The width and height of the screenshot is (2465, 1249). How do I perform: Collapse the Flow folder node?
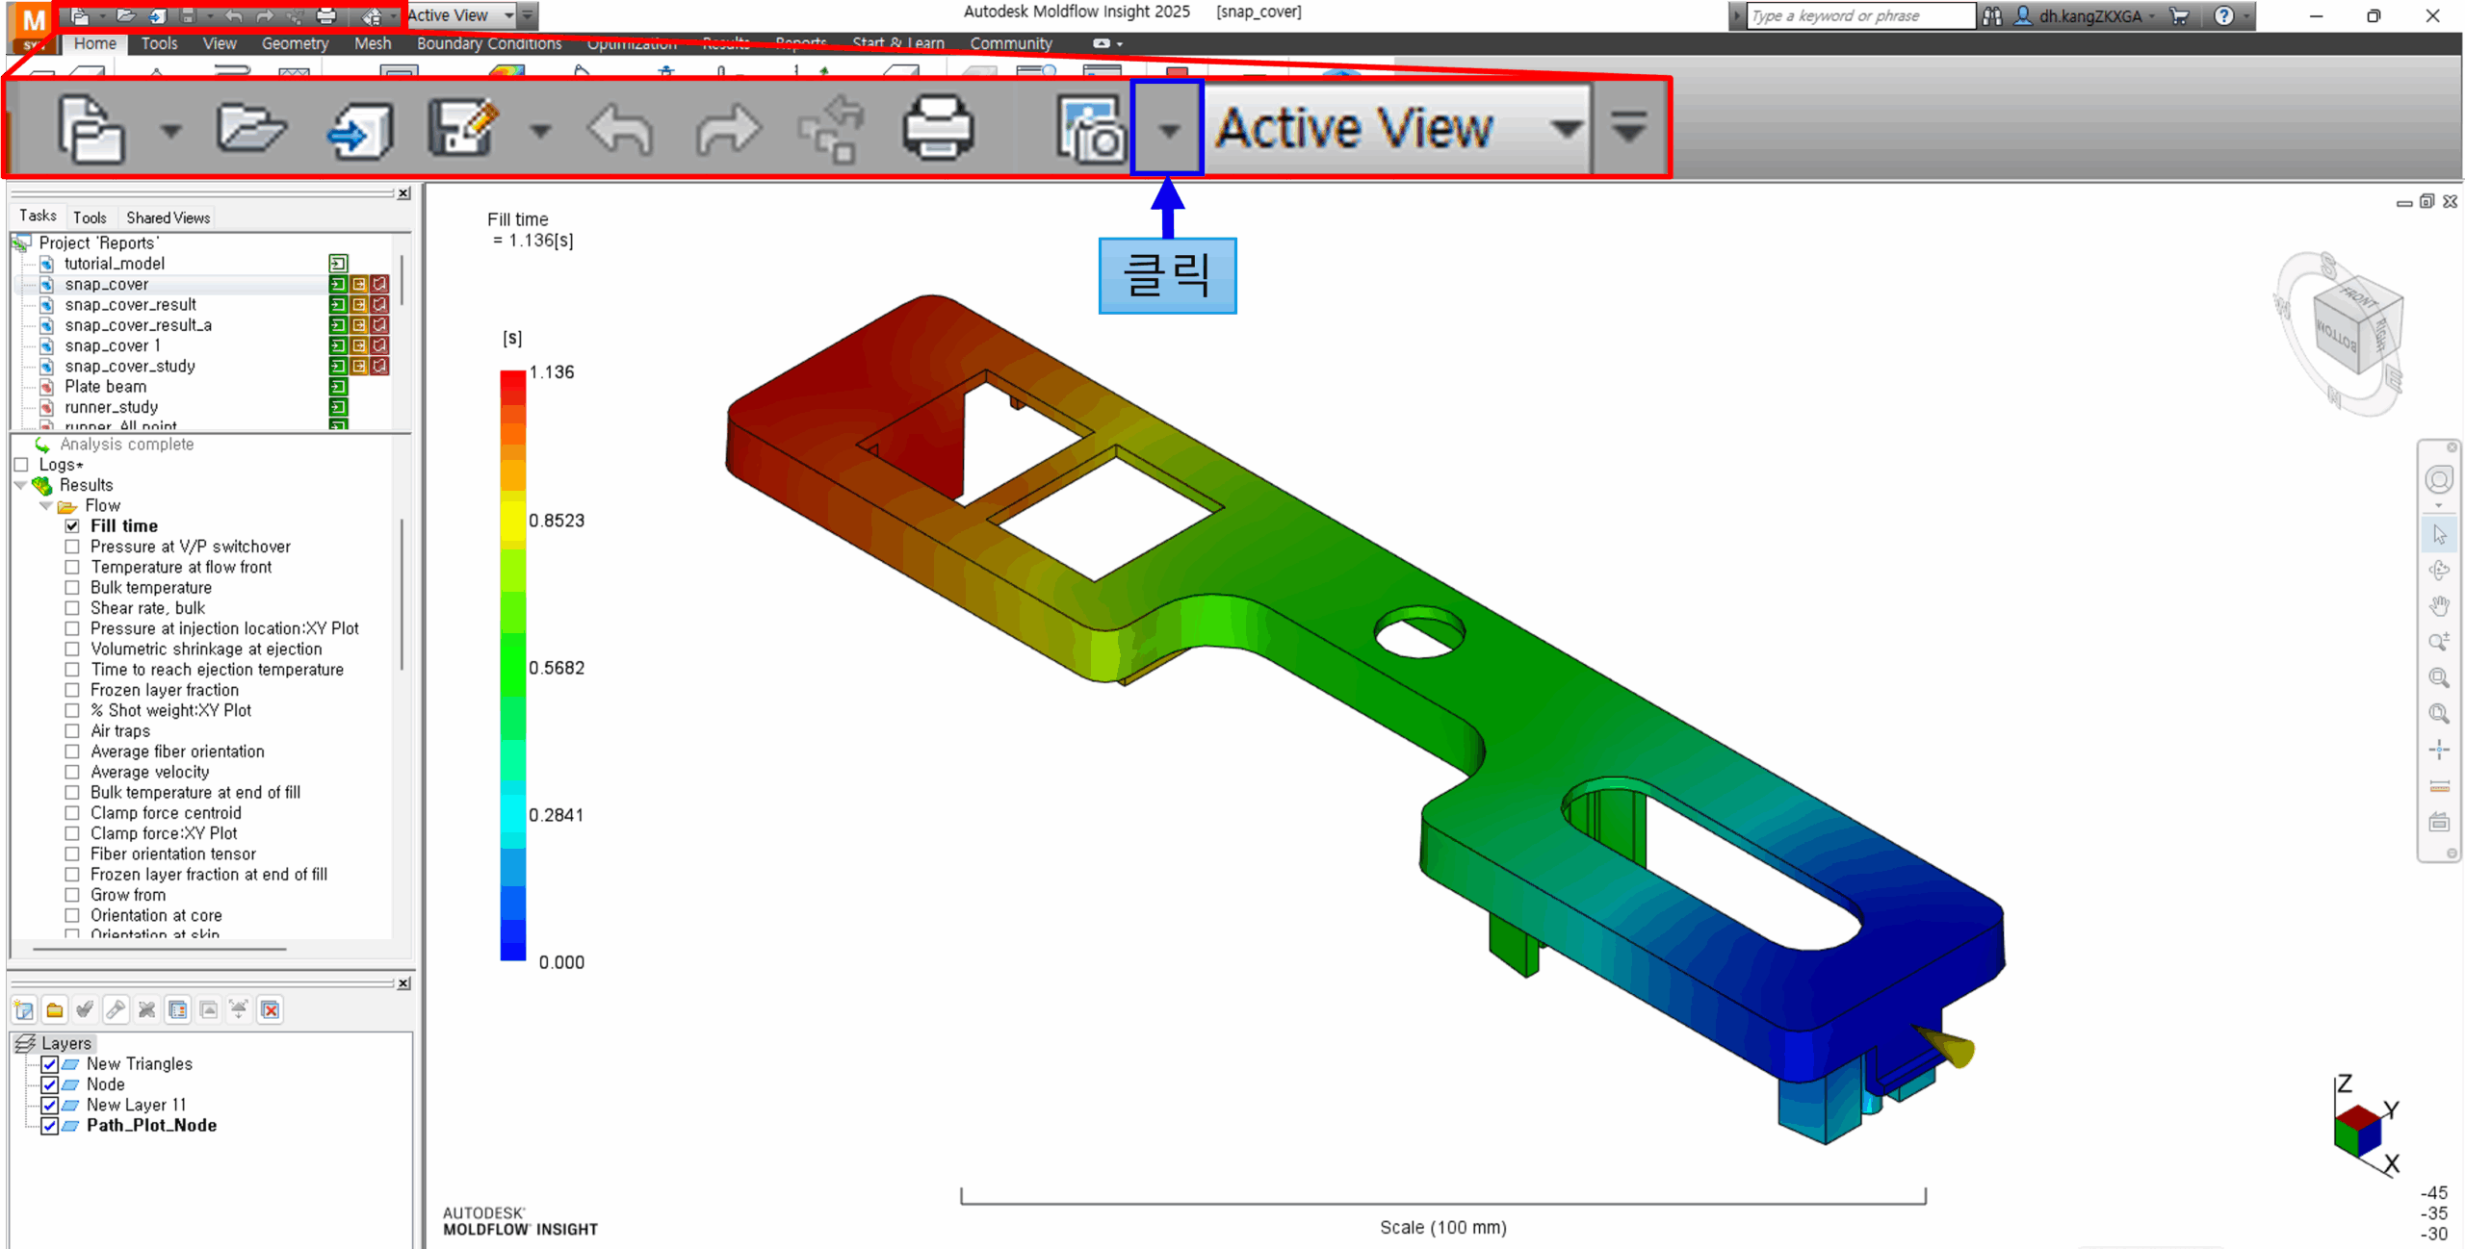click(x=45, y=506)
